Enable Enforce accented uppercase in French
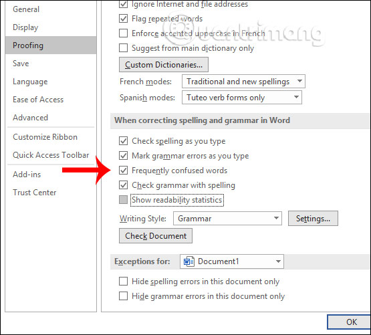The image size is (371, 335). [x=123, y=33]
